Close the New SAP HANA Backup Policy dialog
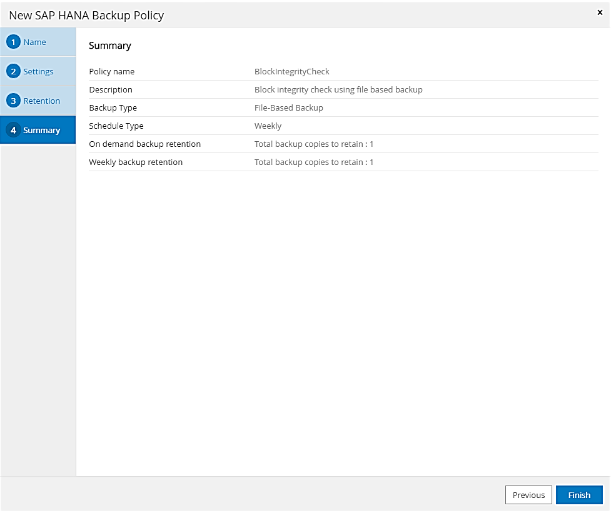Screen dimensions: 611x513 click(x=600, y=12)
